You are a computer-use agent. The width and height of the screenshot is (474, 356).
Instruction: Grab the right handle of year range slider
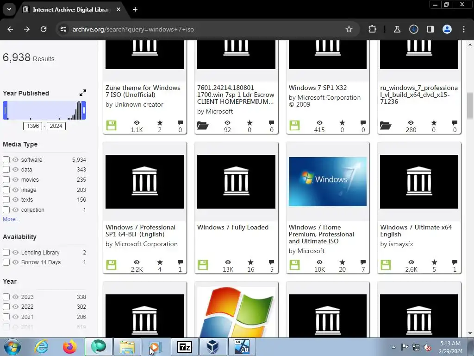(x=84, y=110)
